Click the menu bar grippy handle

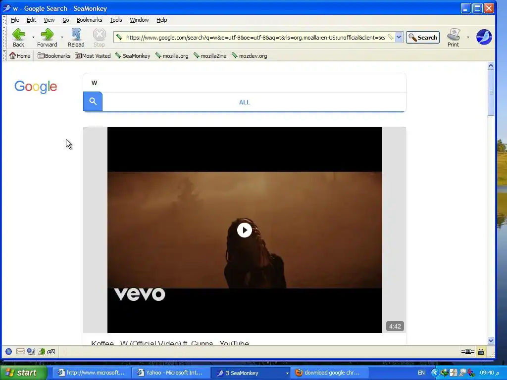click(4, 20)
